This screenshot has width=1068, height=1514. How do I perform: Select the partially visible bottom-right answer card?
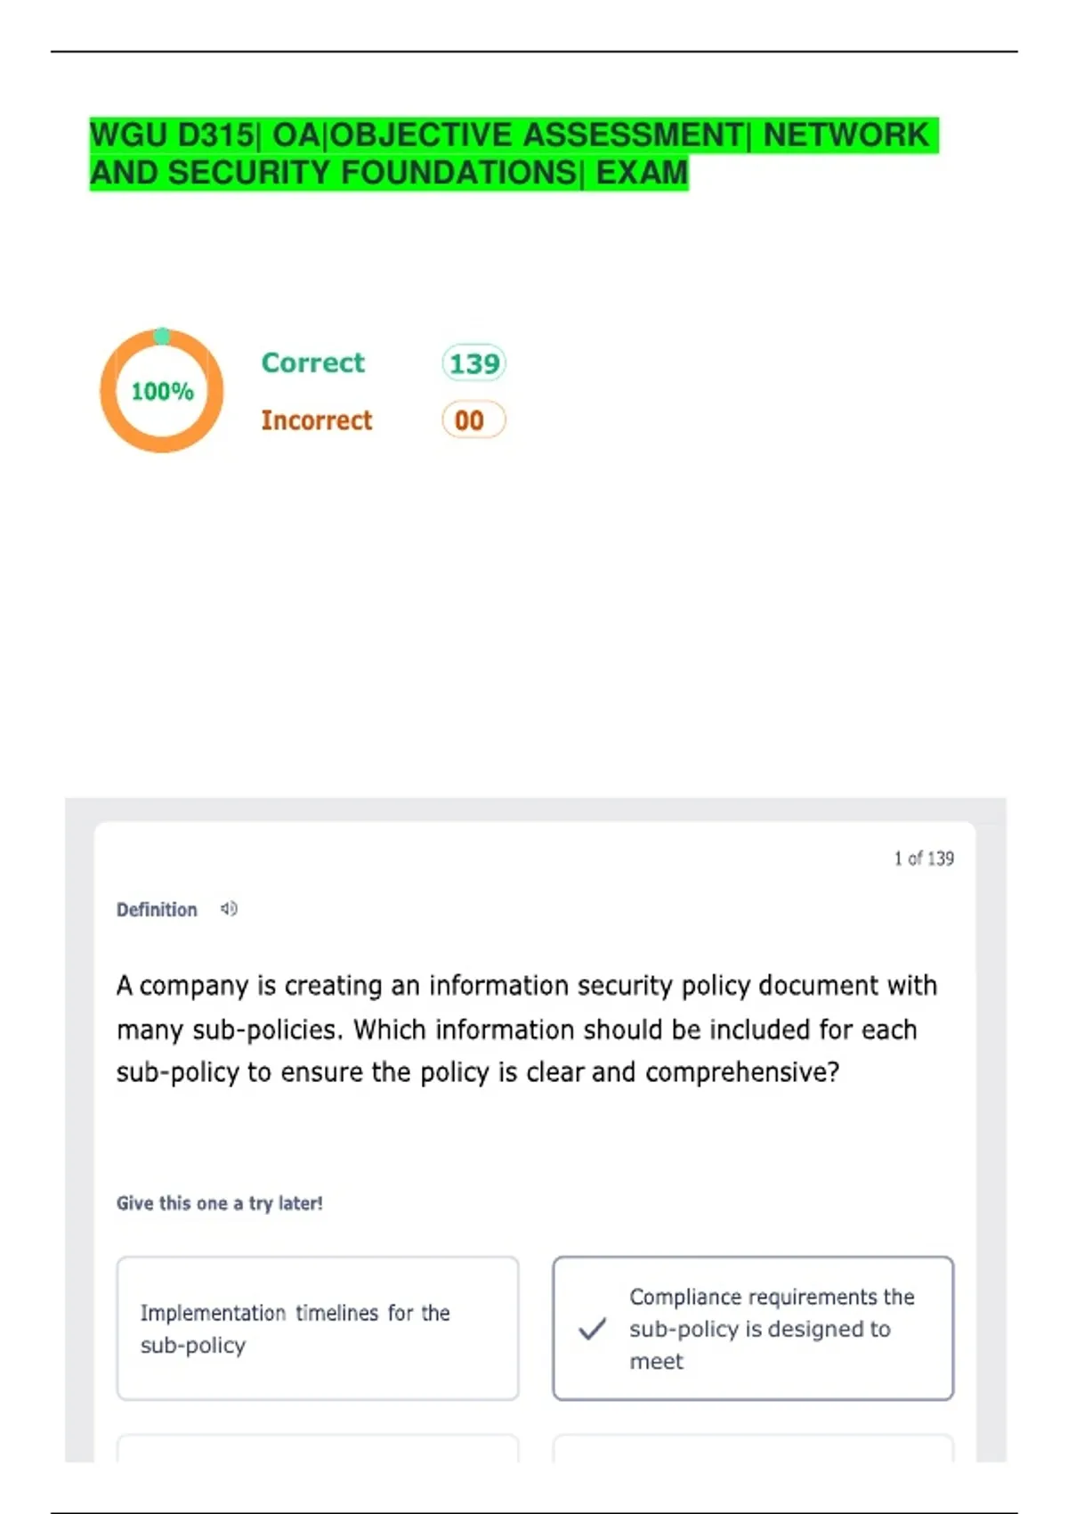753,1447
